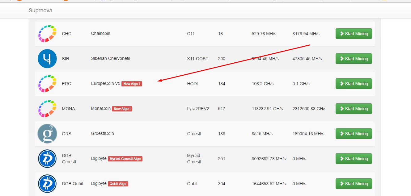
Task: Start mining Siberian Chervonets
Action: (x=354, y=59)
